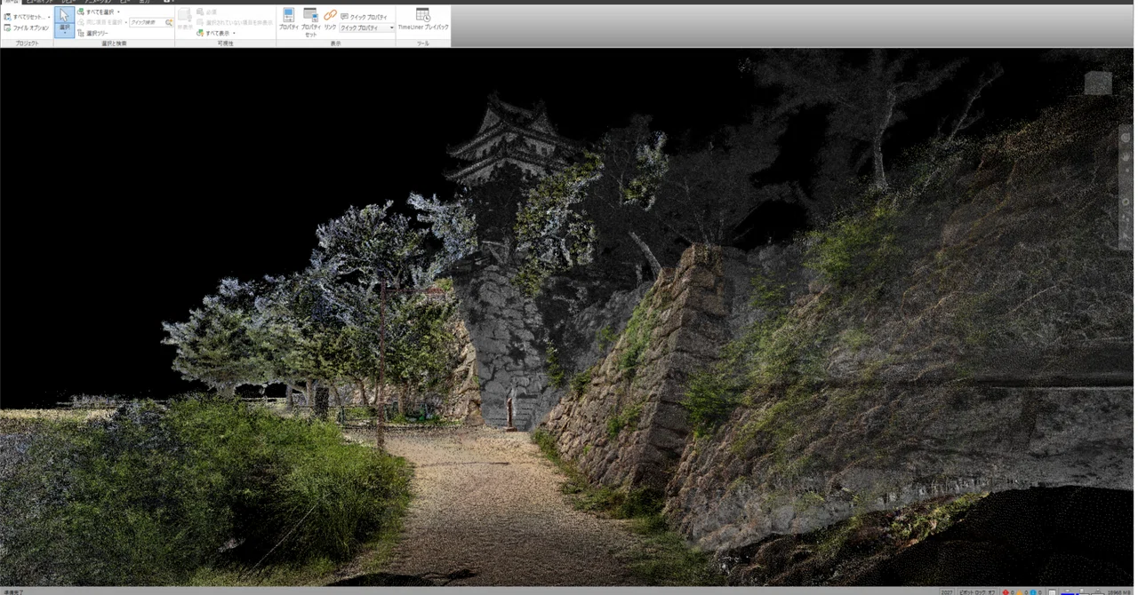The image size is (1138, 595).
Task: Open the クイック プロパティ combo box
Action: tap(367, 28)
